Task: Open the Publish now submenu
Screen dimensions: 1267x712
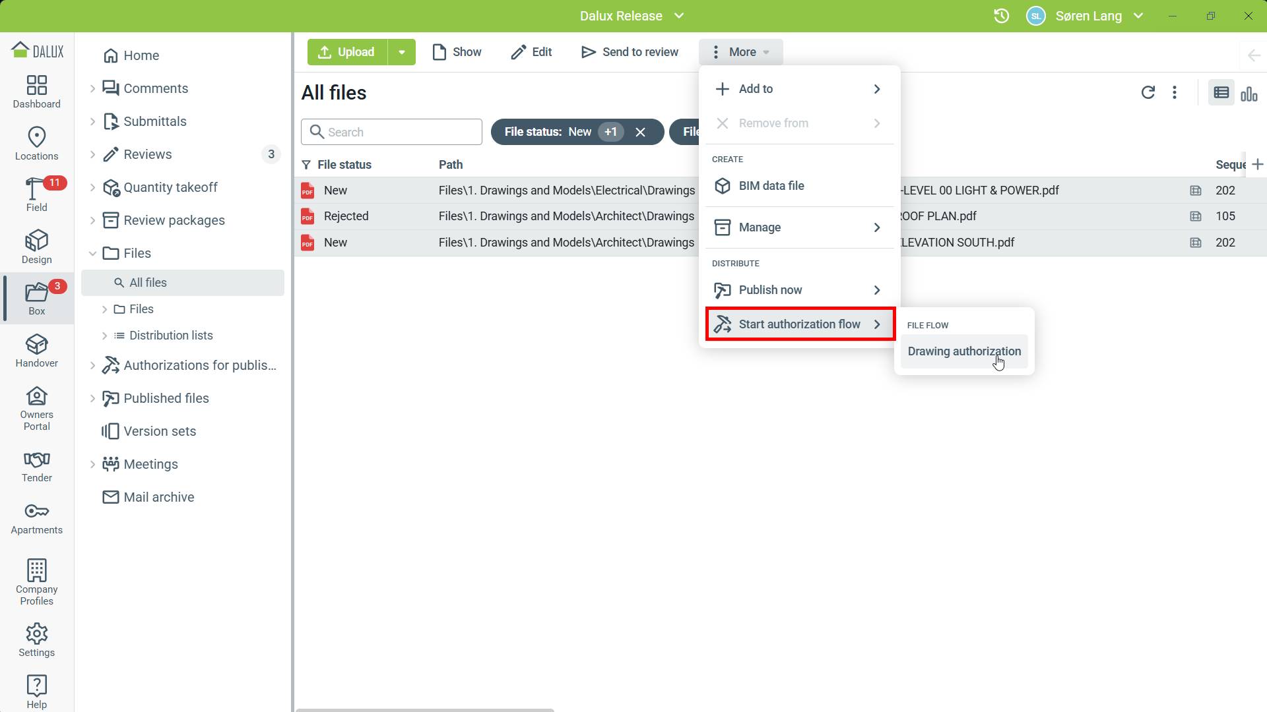Action: pyautogui.click(x=799, y=290)
